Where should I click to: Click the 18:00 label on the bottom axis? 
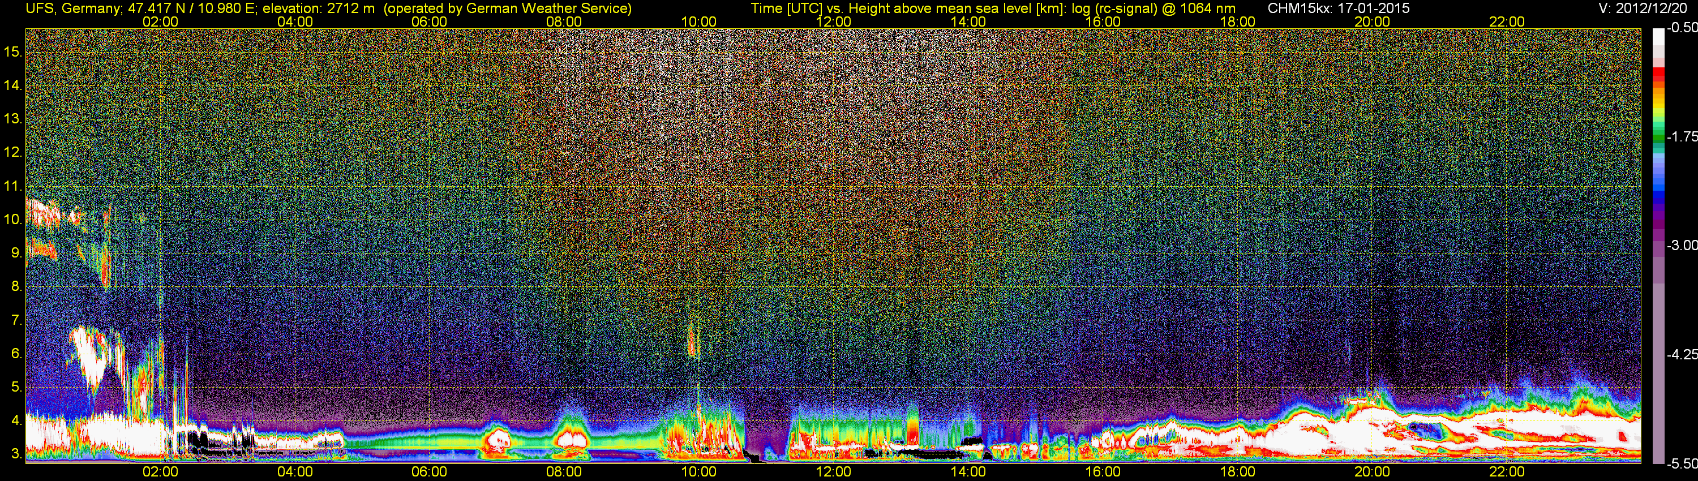tap(1237, 472)
